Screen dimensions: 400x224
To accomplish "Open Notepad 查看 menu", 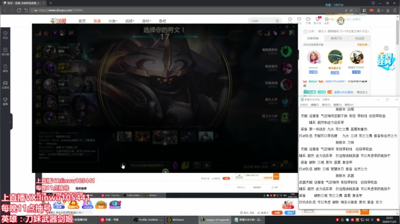I will (338, 105).
